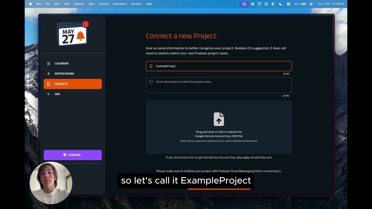Open the Spaces menu
Viewport: 372px width, 209px height.
79,4
